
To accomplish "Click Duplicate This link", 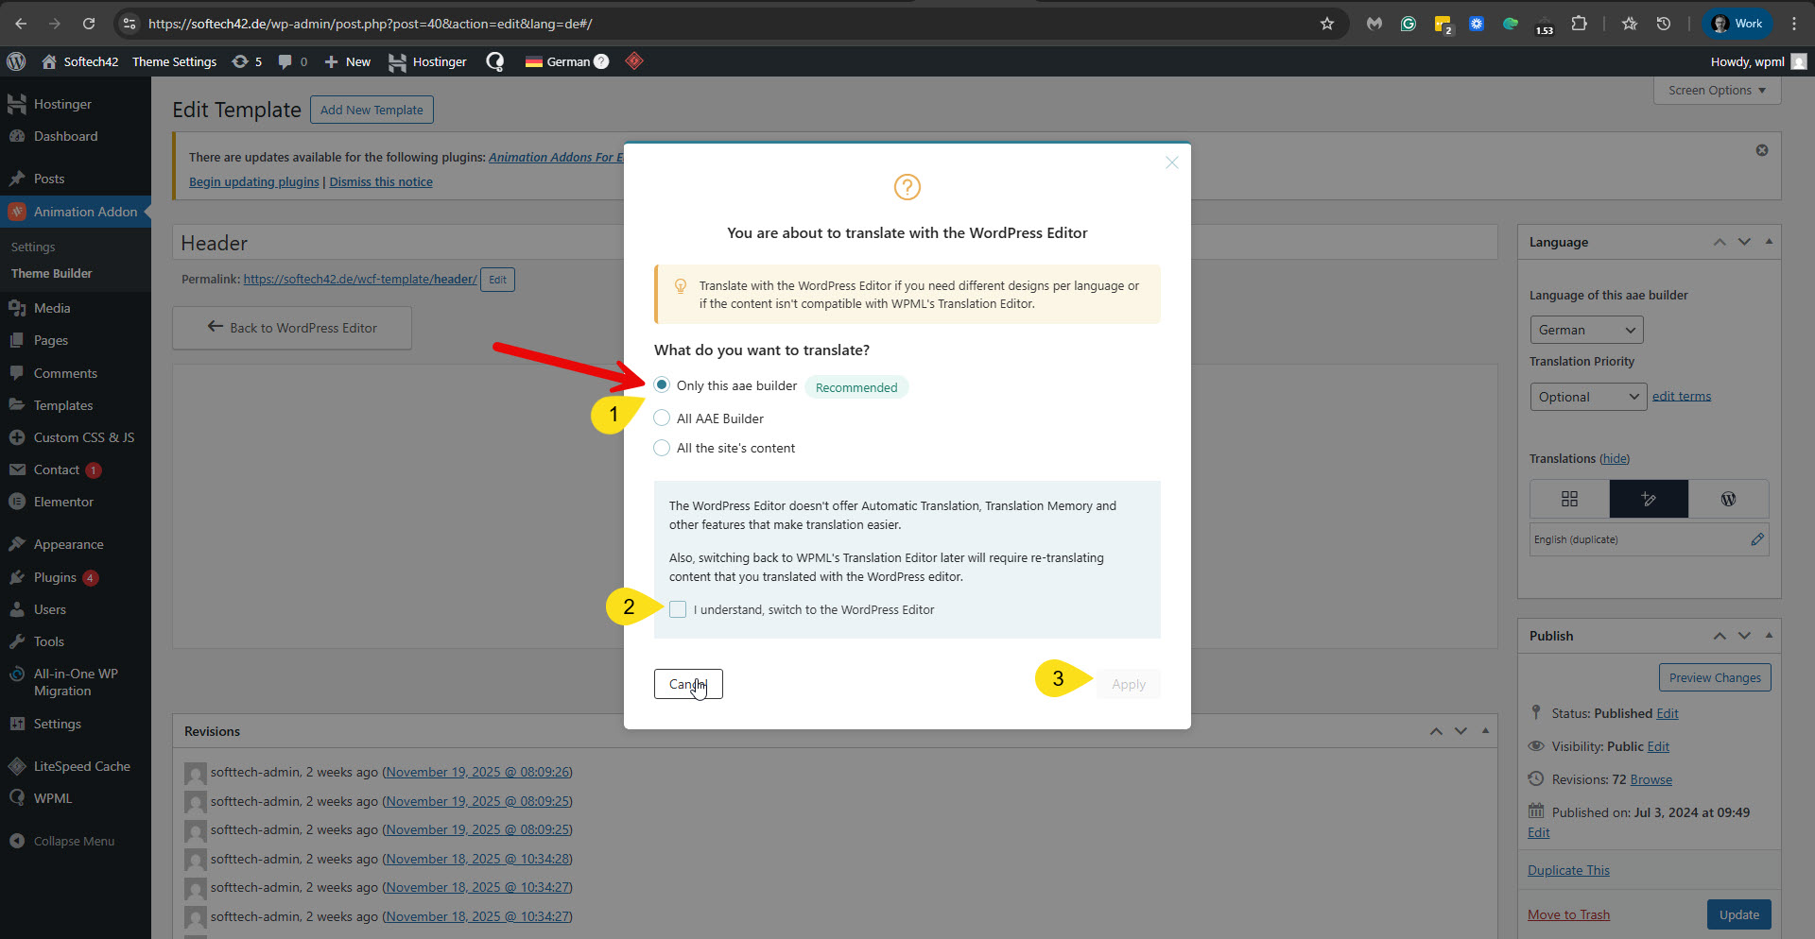I will [1568, 870].
